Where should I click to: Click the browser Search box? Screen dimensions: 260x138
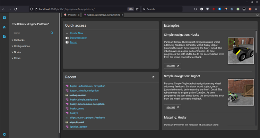[162, 9]
